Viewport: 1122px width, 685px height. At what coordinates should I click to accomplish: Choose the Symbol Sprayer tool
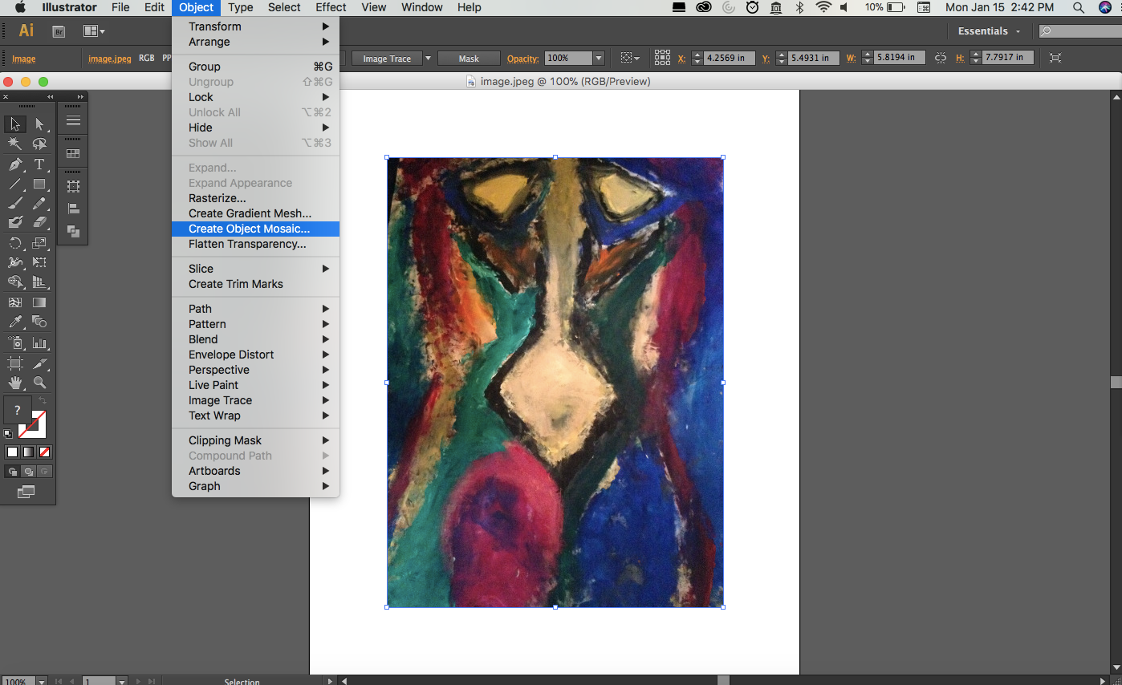tap(14, 342)
